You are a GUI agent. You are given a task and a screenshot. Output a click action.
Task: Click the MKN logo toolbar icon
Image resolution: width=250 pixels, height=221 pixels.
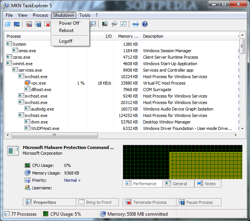136,24
